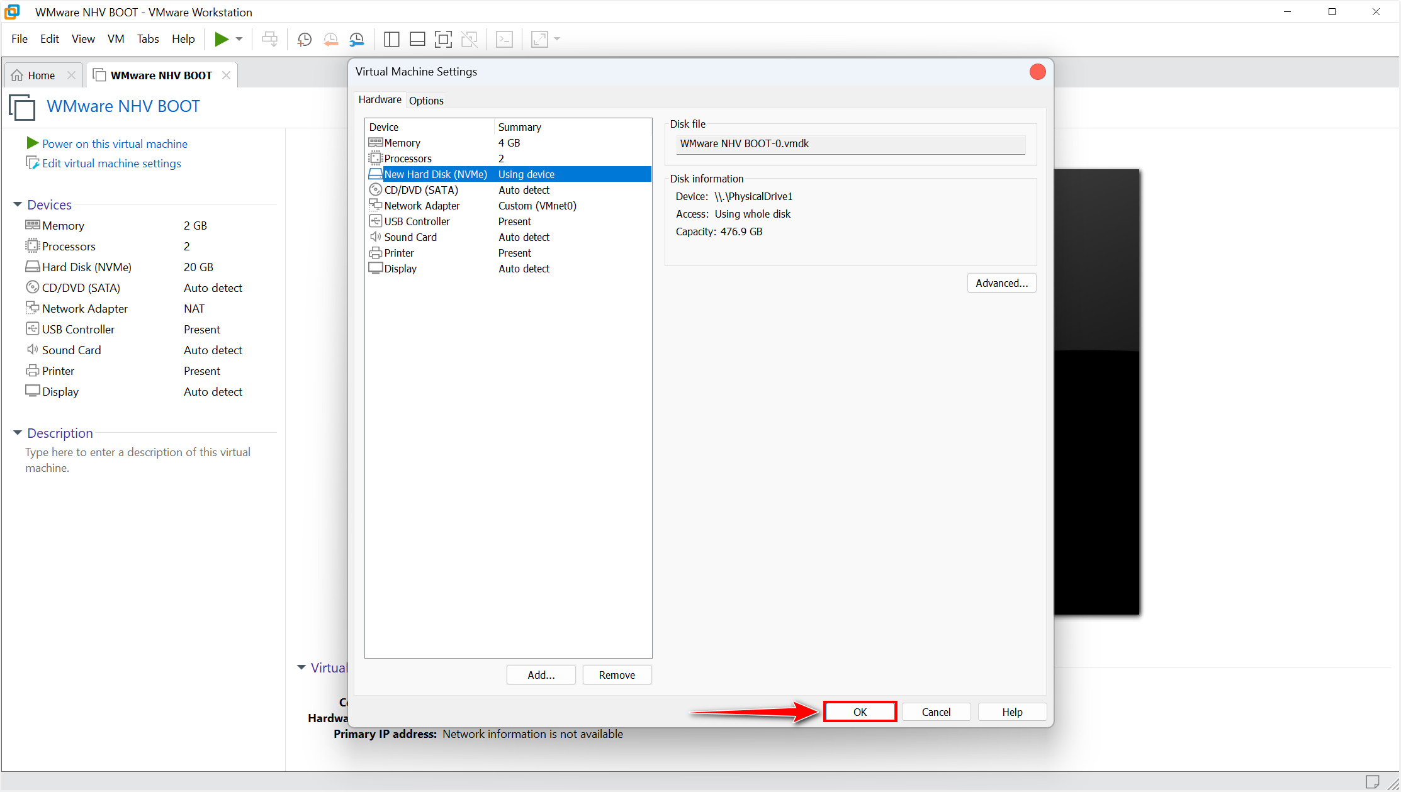The height and width of the screenshot is (792, 1401).
Task: Open the VM menu
Action: click(x=115, y=39)
